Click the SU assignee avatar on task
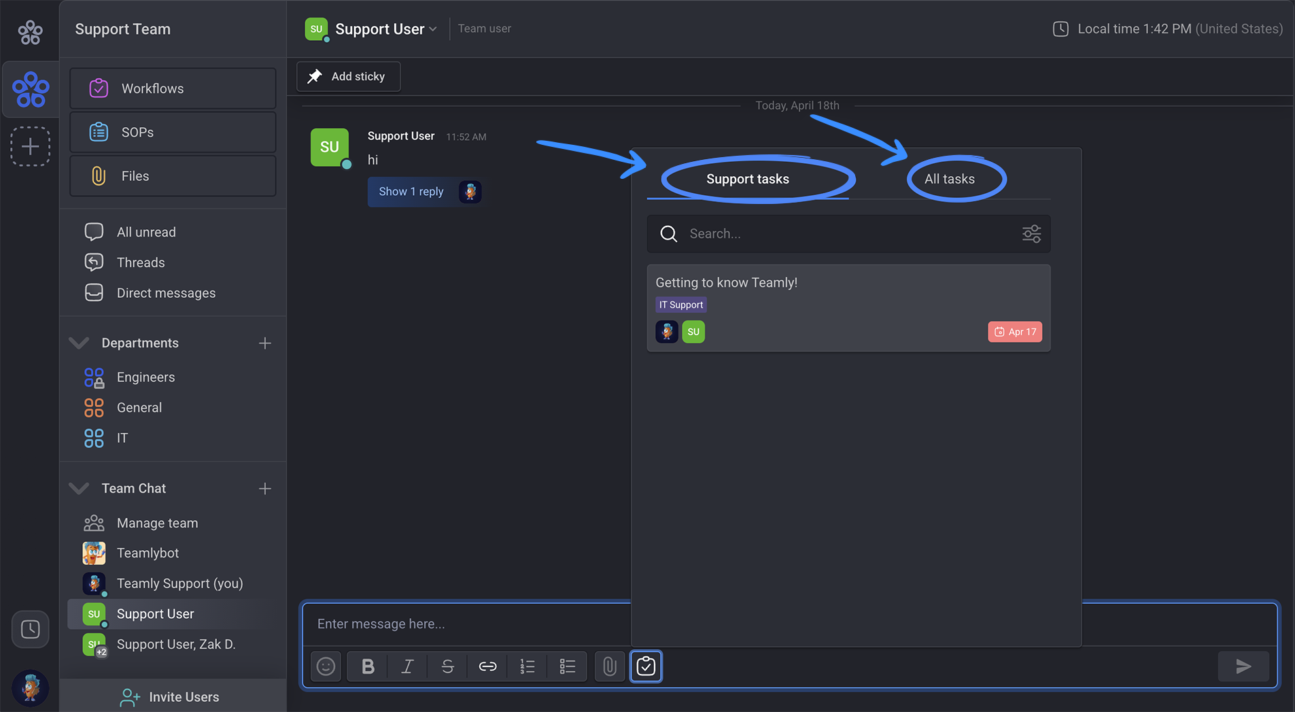This screenshot has height=712, width=1295. coord(693,332)
